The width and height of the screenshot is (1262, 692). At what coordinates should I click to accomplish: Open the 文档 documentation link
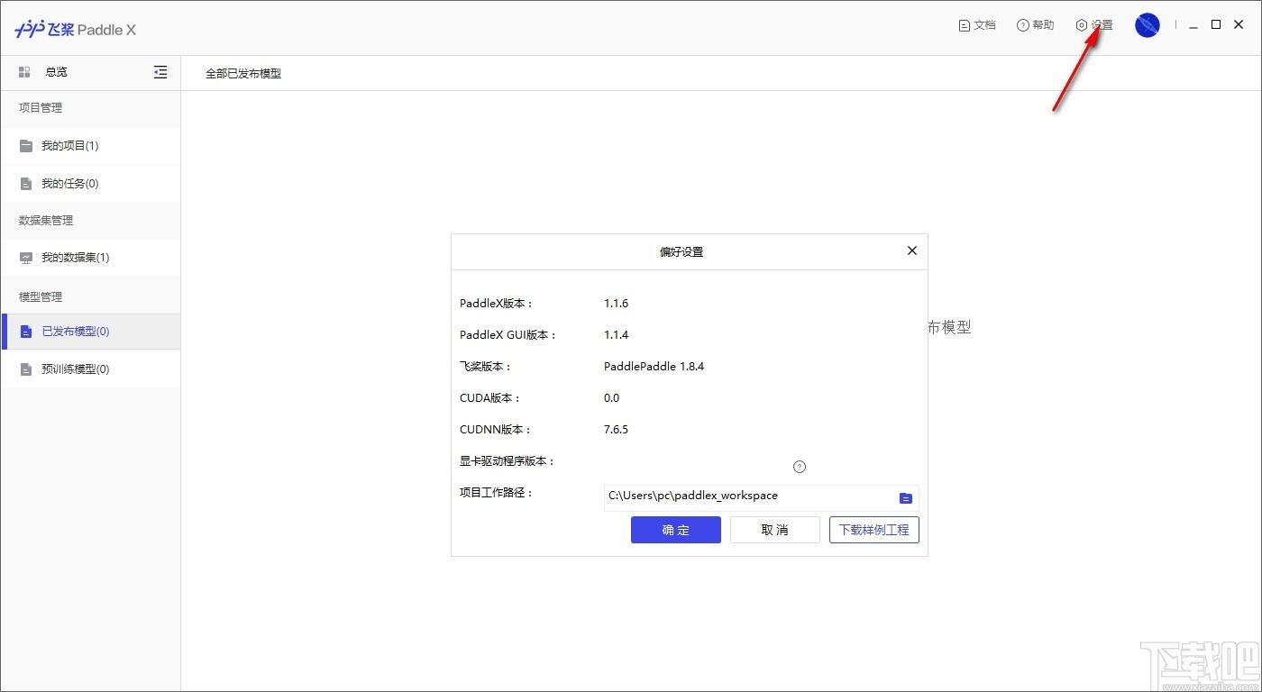(977, 25)
